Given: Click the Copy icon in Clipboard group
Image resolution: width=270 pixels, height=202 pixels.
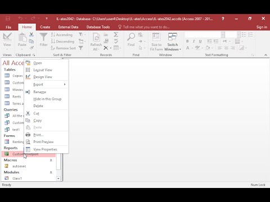Looking at the screenshot, I should (x=31, y=42).
